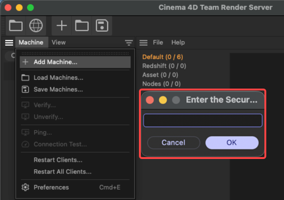This screenshot has width=284, height=200.
Task: Open the View menu
Action: coord(58,42)
